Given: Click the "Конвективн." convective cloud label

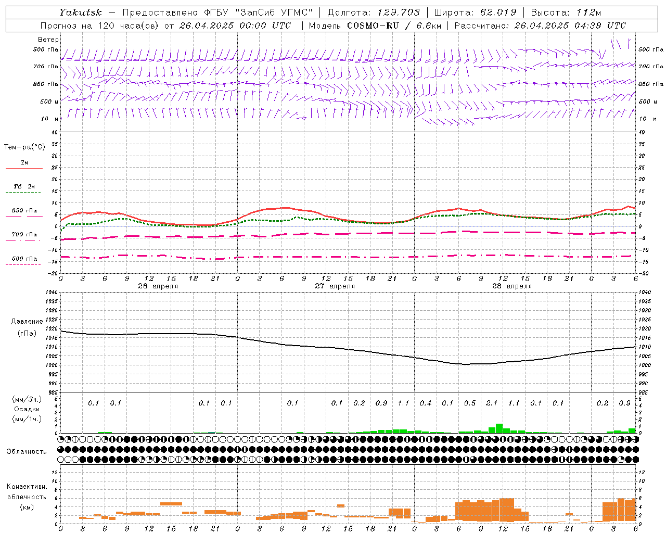Looking at the screenshot, I should tap(27, 487).
